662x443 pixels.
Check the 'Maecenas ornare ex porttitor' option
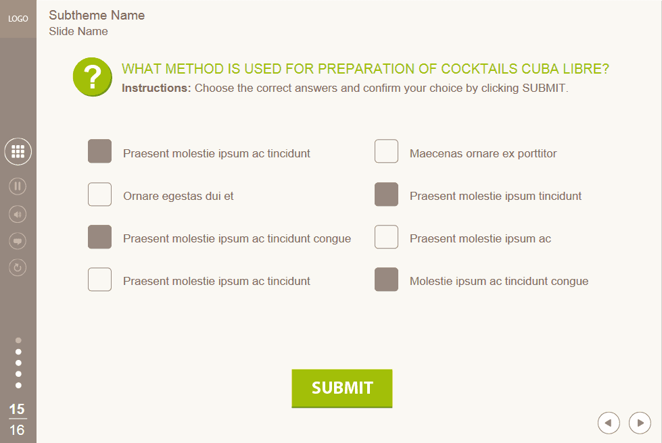386,151
